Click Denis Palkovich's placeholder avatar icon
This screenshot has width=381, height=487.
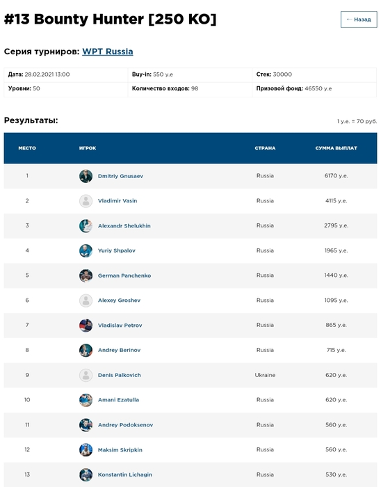pos(86,375)
